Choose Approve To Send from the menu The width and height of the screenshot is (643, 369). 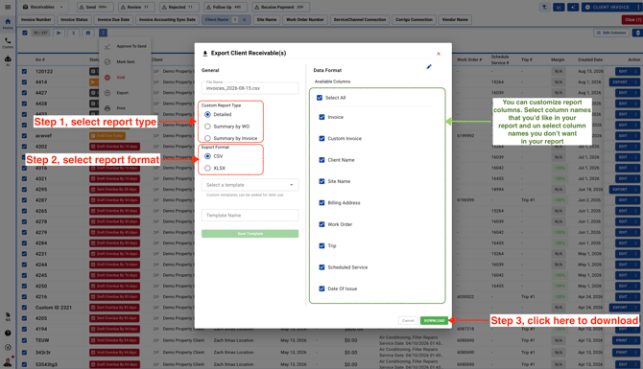(x=126, y=46)
